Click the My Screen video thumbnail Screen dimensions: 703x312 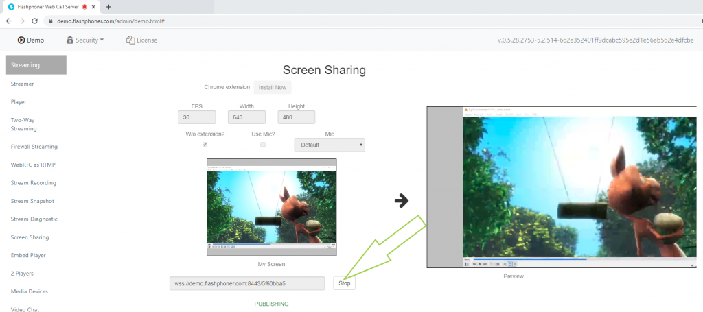click(x=272, y=207)
